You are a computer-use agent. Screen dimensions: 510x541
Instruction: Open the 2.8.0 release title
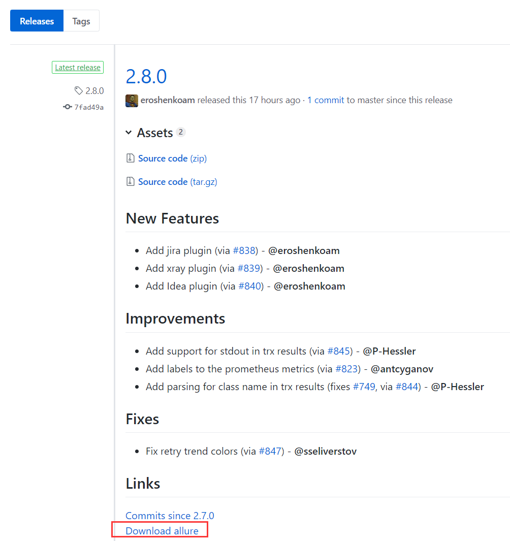(146, 77)
